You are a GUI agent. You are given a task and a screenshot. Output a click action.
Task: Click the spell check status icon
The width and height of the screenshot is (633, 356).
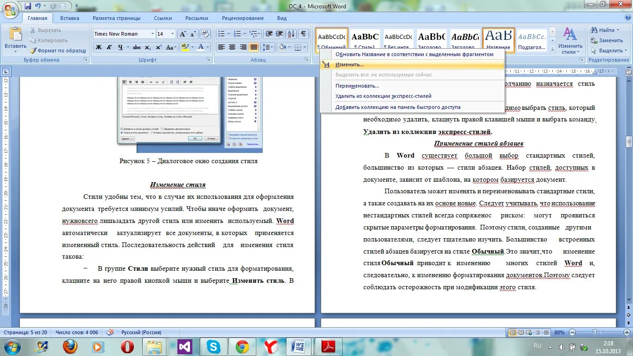110,332
